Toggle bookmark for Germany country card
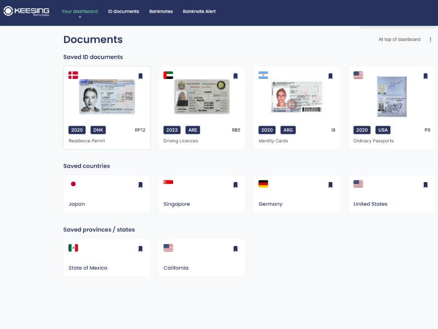Image resolution: width=438 pixels, height=329 pixels. coord(330,185)
